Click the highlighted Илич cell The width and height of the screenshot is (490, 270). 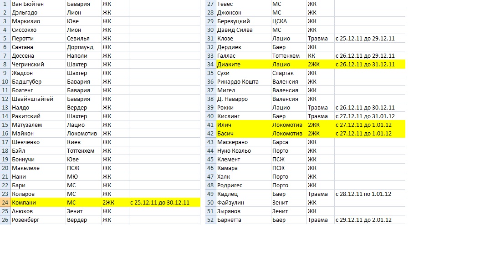point(244,125)
